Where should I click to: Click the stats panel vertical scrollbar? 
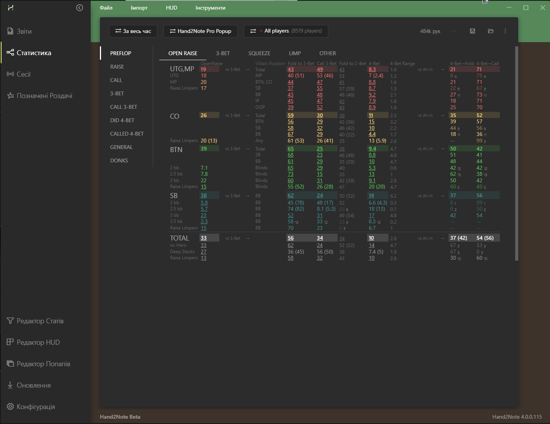click(517, 153)
